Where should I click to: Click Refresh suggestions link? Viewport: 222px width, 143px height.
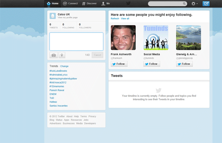click(115, 19)
